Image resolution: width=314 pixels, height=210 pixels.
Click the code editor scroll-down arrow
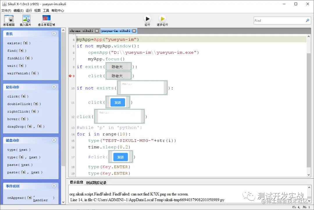point(308,175)
